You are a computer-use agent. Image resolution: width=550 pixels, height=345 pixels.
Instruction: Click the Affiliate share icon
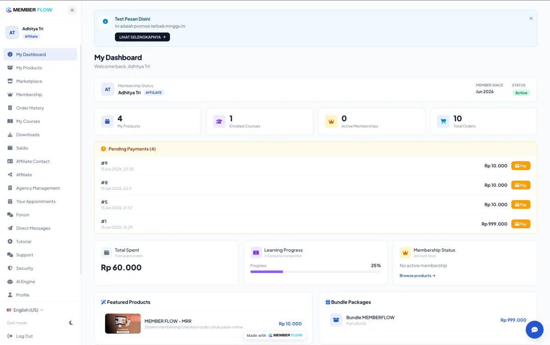(10, 175)
